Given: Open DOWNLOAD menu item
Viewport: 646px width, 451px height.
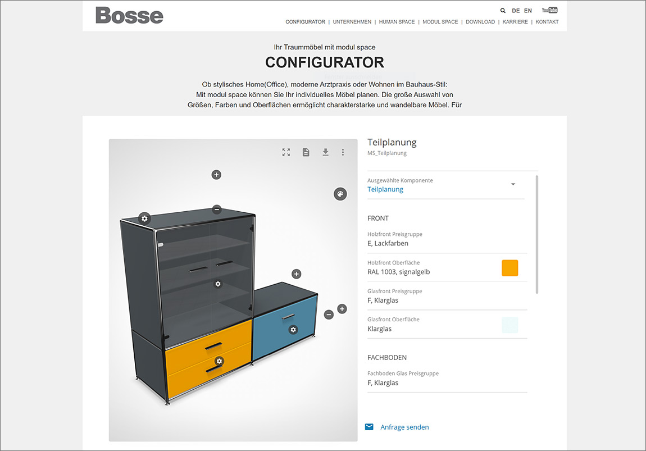Looking at the screenshot, I should click(x=480, y=22).
